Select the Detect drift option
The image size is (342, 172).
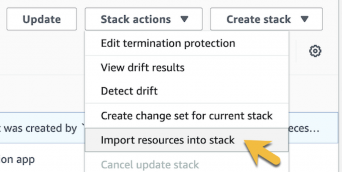129,91
